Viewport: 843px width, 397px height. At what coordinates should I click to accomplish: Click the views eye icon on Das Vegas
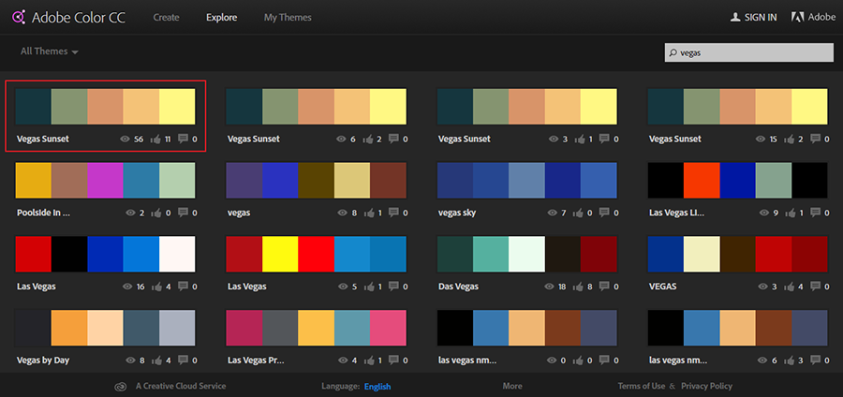[549, 287]
